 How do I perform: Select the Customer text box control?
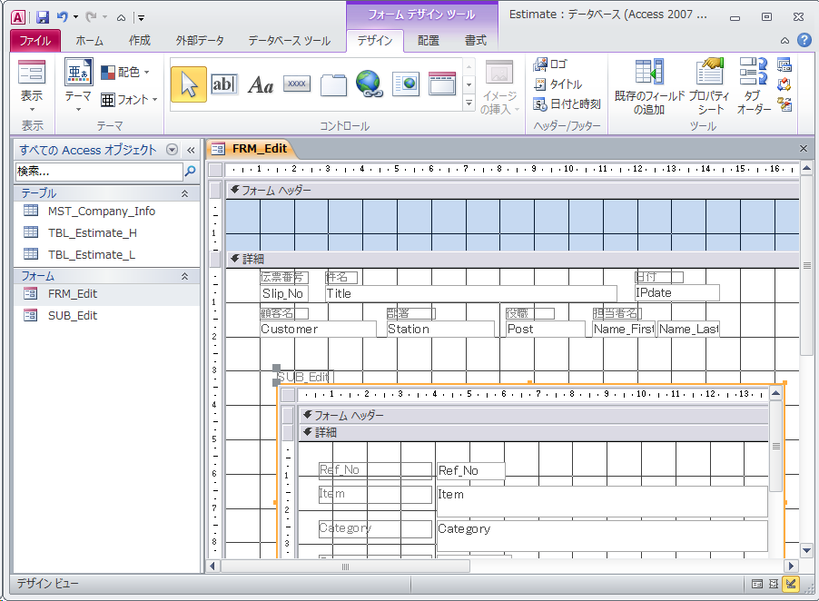coord(318,329)
